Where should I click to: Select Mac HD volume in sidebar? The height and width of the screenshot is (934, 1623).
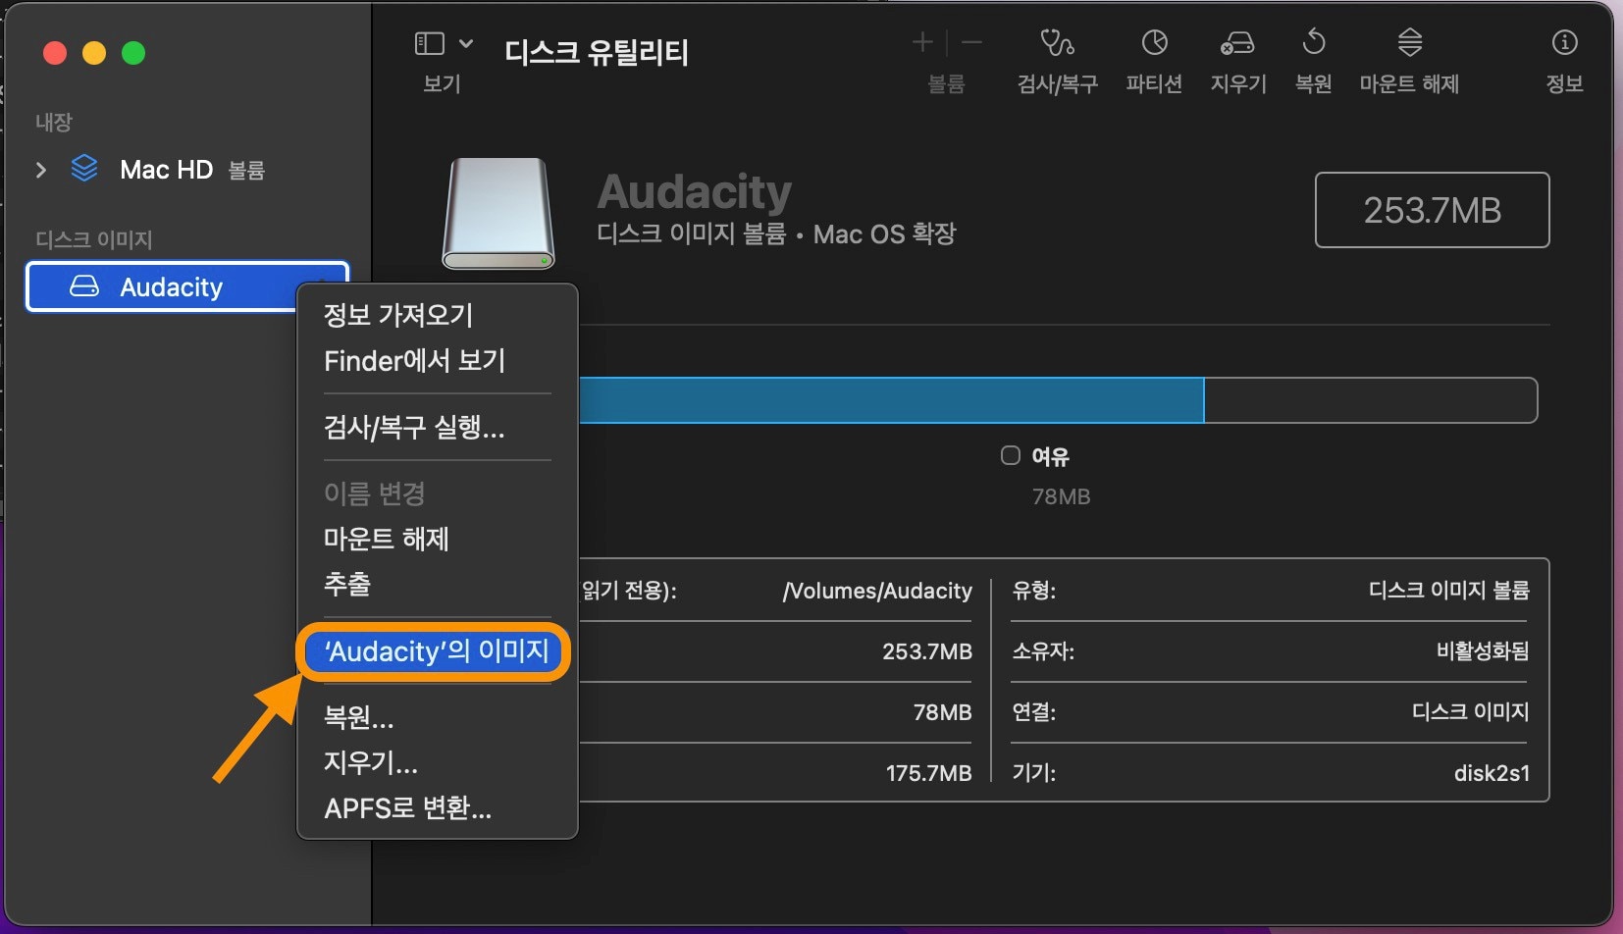pyautogui.click(x=186, y=170)
